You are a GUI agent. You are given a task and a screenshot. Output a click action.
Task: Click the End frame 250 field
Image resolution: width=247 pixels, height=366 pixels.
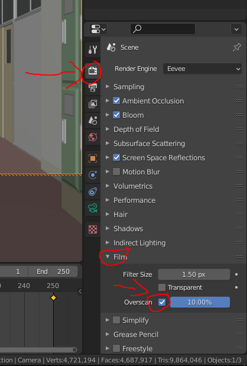tap(53, 271)
